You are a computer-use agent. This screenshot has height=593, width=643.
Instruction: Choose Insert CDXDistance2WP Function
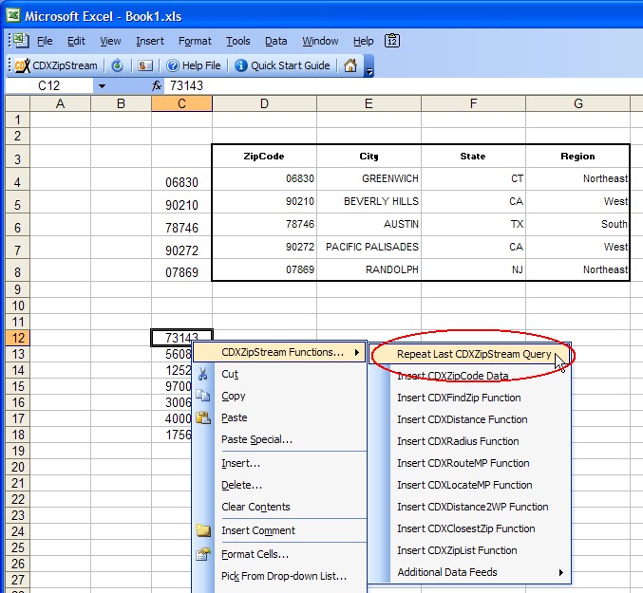coord(469,507)
